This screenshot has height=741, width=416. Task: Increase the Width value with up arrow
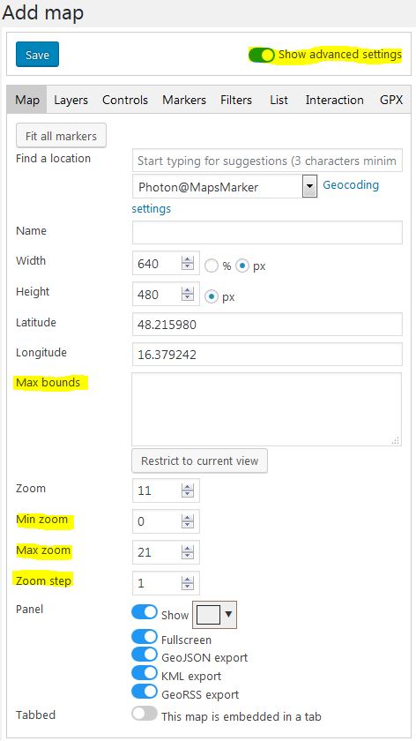click(x=188, y=260)
